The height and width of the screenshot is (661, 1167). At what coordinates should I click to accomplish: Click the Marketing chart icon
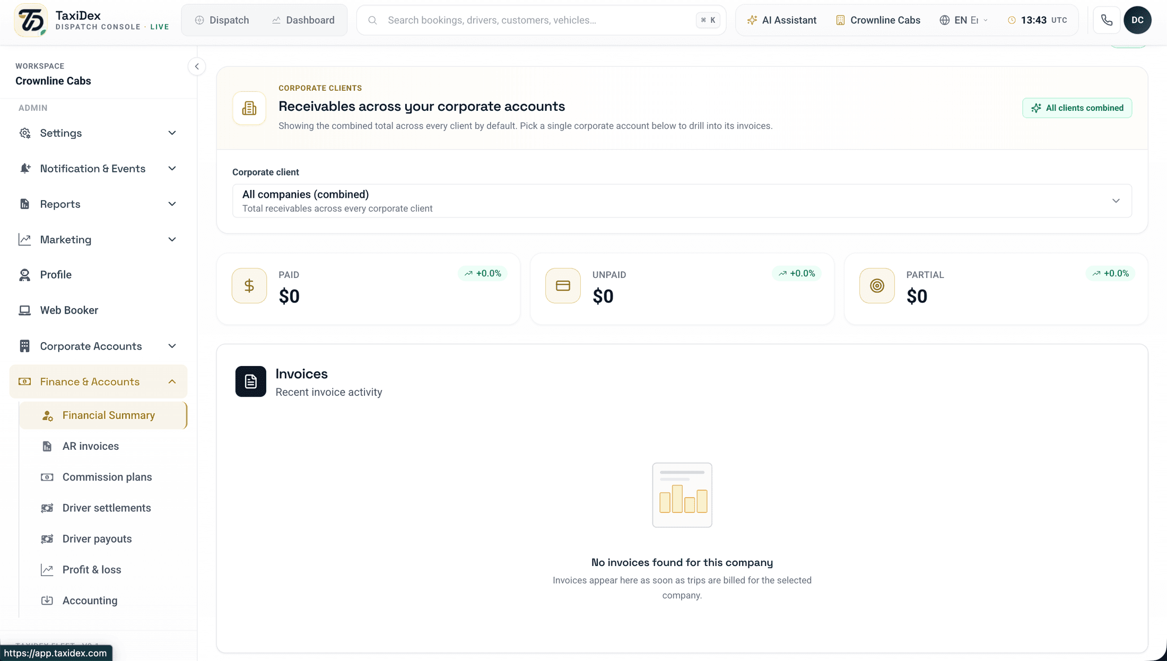click(25, 240)
